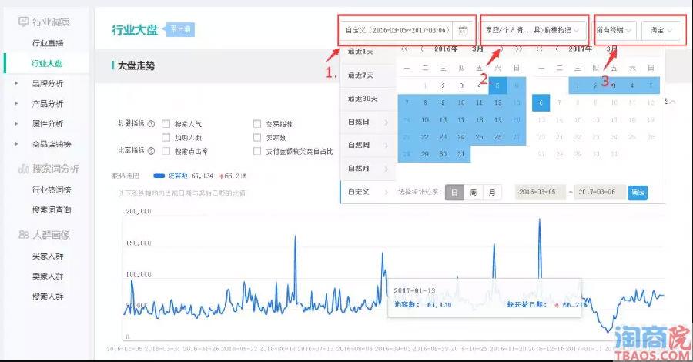
Task: Pick March 31 in the 2016 calendar
Action: click(461, 154)
